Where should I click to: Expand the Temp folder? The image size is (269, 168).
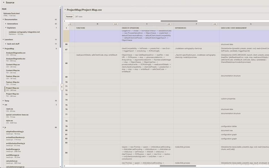point(3,101)
